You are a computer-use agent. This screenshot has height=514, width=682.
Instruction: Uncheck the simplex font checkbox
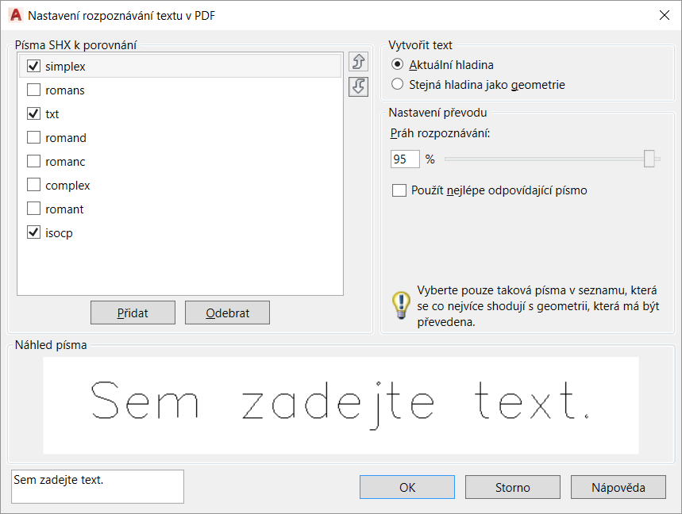(33, 66)
